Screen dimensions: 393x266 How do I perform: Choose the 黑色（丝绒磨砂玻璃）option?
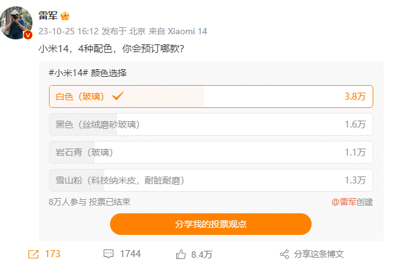[x=210, y=124]
